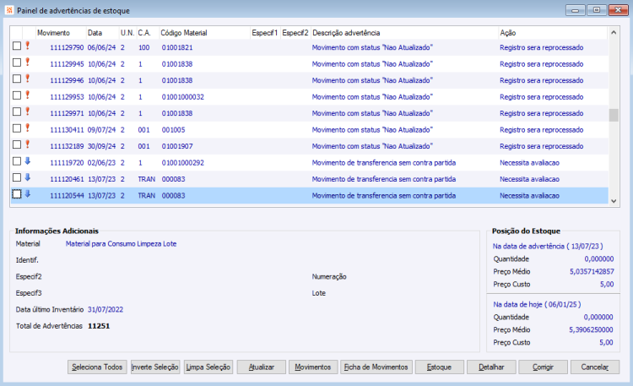Check the box for movement 111119720

(17, 161)
